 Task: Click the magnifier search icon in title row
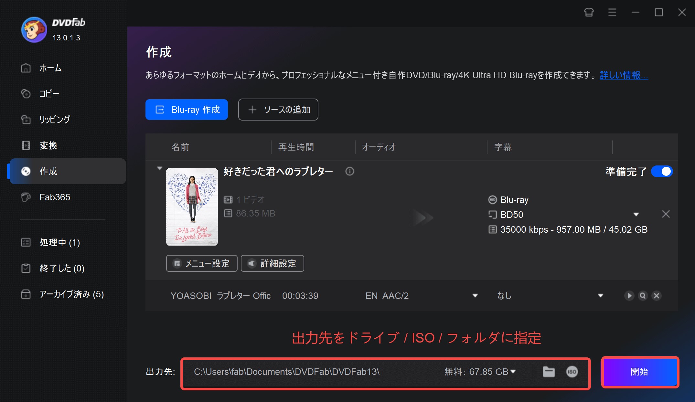coord(643,296)
